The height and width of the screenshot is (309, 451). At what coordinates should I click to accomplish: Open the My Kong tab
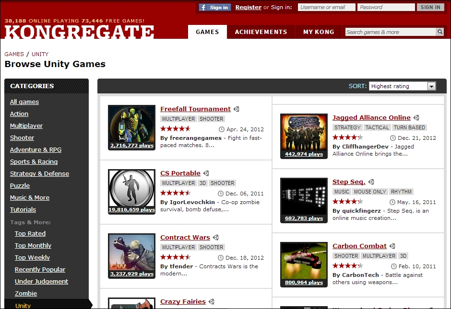pyautogui.click(x=319, y=32)
